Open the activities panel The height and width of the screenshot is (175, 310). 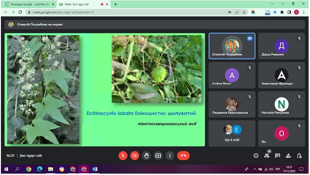(288, 156)
